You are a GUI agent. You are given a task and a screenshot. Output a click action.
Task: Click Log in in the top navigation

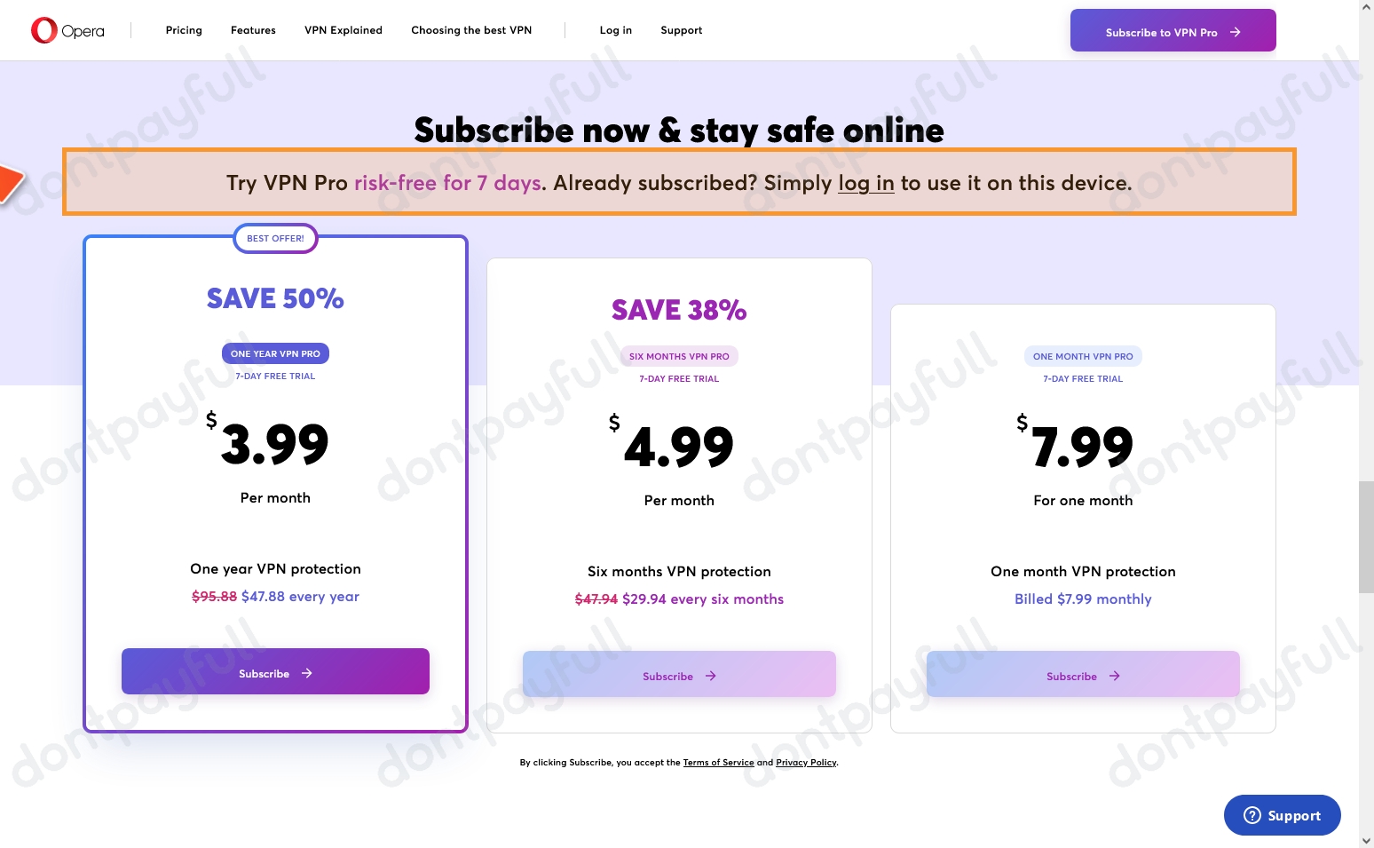(615, 30)
